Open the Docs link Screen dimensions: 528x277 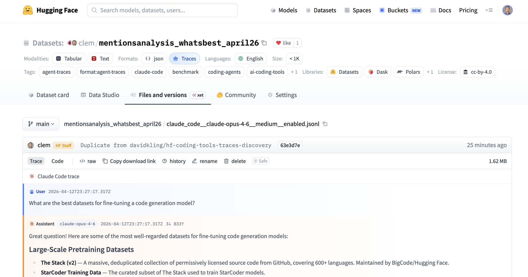click(x=441, y=10)
